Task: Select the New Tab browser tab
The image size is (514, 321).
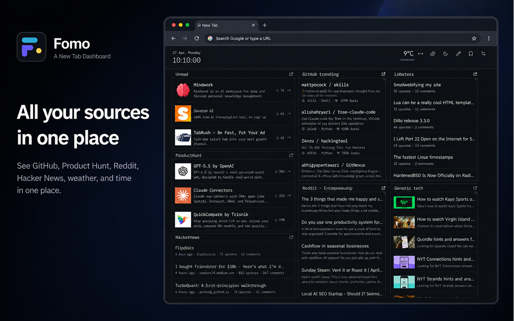Action: tap(227, 25)
